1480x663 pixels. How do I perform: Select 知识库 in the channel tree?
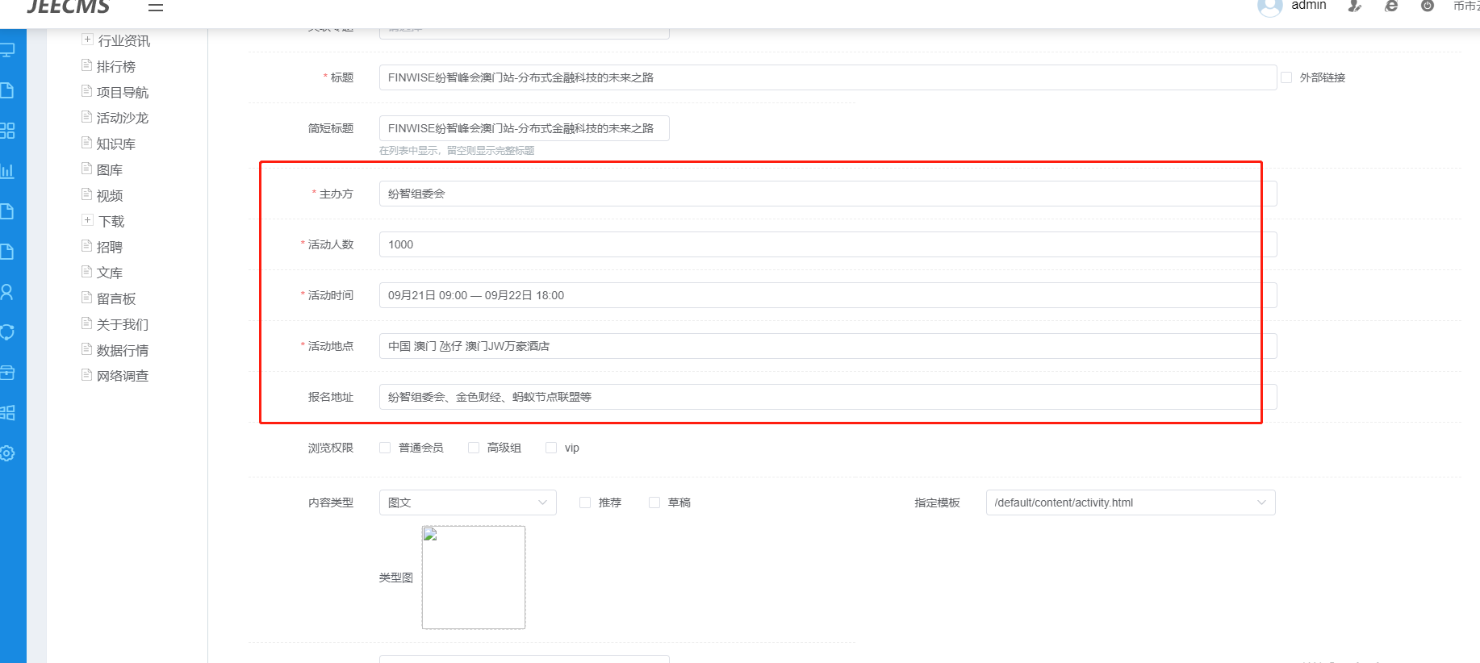pyautogui.click(x=116, y=144)
